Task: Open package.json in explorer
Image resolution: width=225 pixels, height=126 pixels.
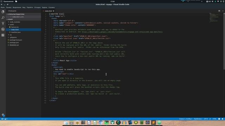Action: coord(24,43)
